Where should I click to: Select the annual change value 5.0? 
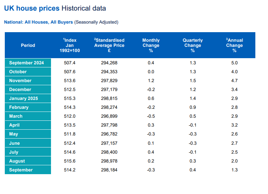(234, 63)
